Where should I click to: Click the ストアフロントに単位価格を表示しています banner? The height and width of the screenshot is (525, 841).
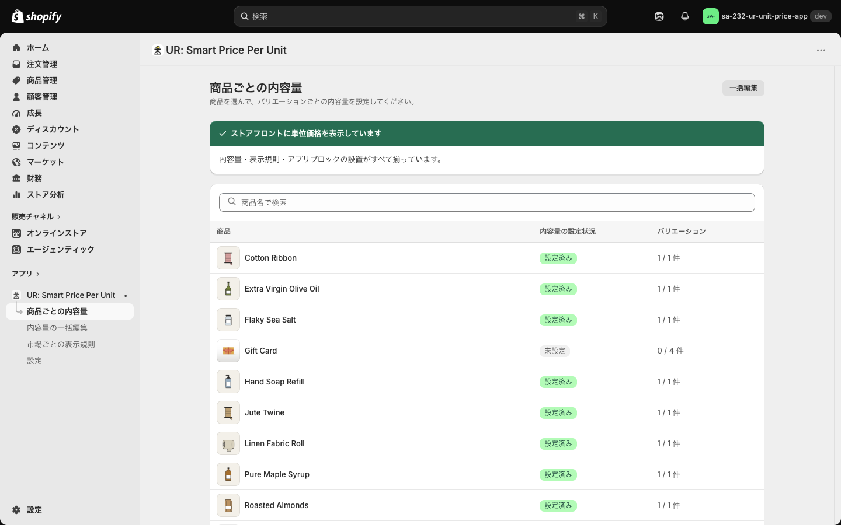pyautogui.click(x=487, y=134)
